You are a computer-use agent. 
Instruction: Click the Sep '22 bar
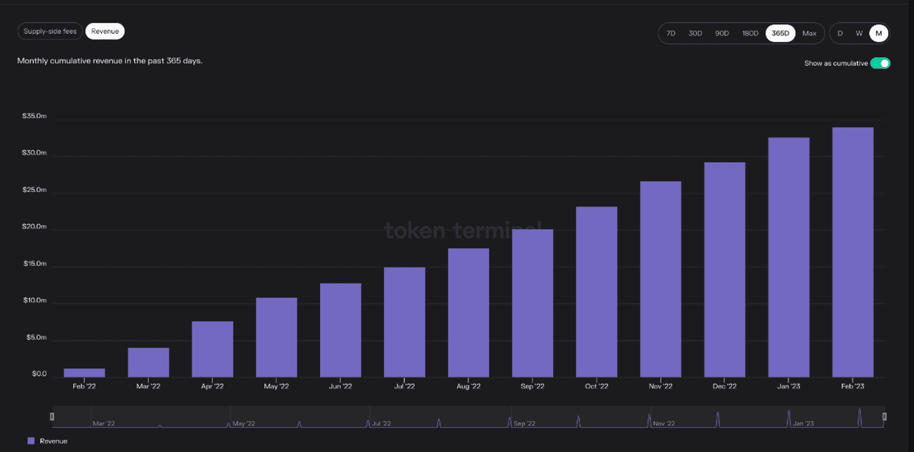click(x=533, y=303)
